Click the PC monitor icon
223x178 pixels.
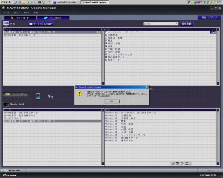pos(6,24)
